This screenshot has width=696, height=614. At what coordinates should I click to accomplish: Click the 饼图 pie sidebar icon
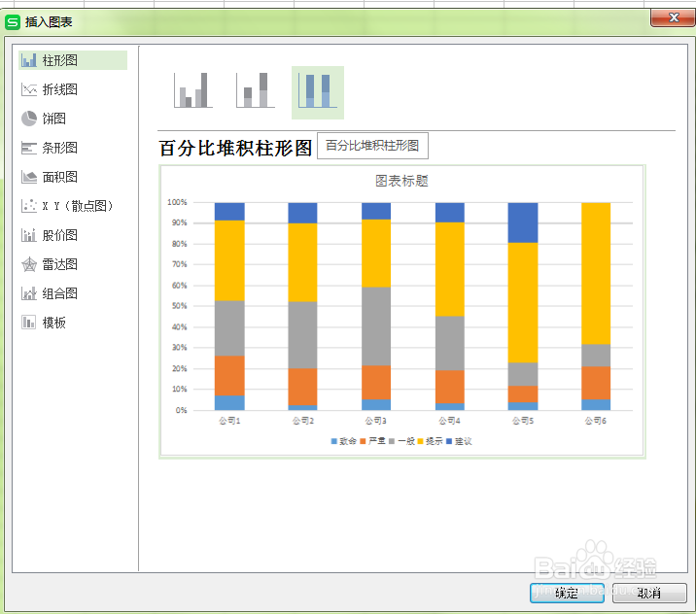tap(29, 119)
